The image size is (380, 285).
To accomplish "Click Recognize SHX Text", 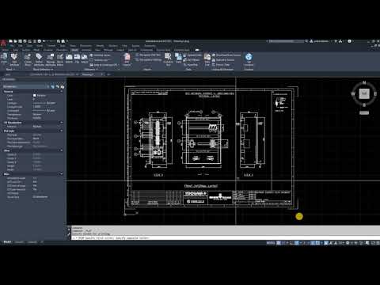I will 148,55.
